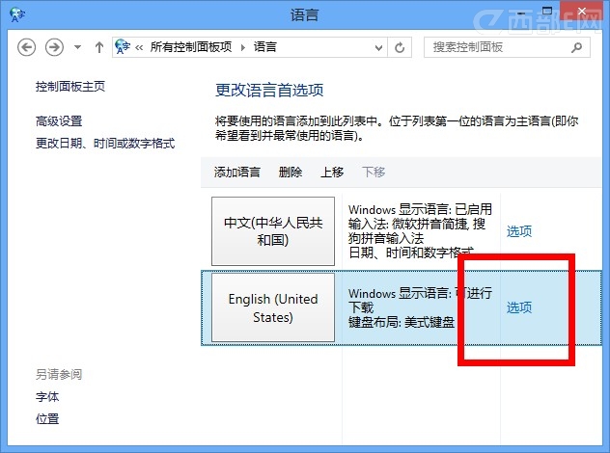Image resolution: width=610 pixels, height=453 pixels.
Task: Open 选项 for English (United States)
Action: (x=519, y=307)
